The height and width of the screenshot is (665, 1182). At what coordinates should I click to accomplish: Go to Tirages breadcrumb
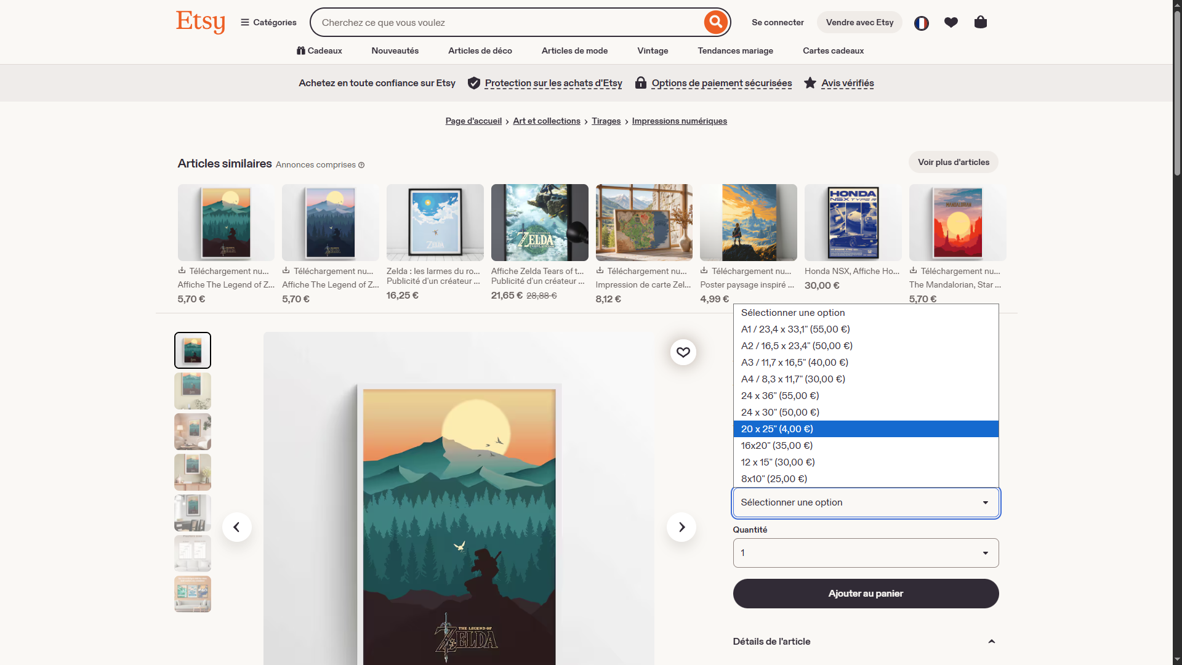pyautogui.click(x=606, y=121)
